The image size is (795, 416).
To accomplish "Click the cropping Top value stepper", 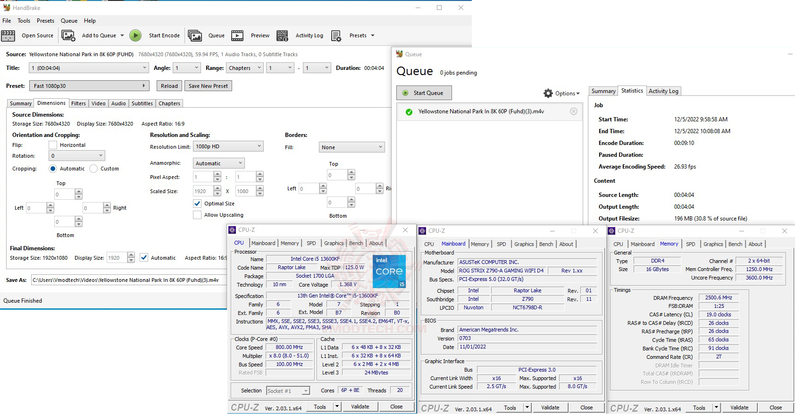I will 79,194.
